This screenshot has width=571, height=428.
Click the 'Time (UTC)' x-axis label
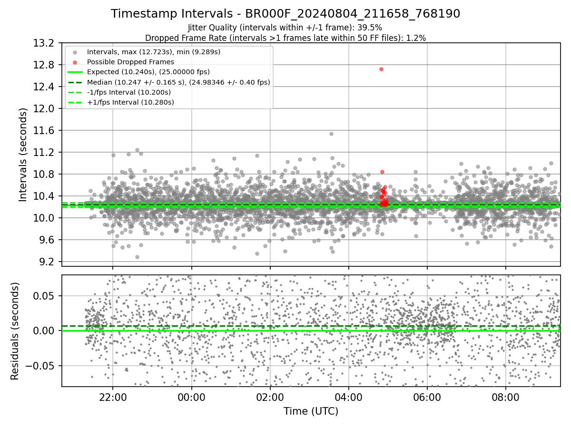click(x=311, y=411)
